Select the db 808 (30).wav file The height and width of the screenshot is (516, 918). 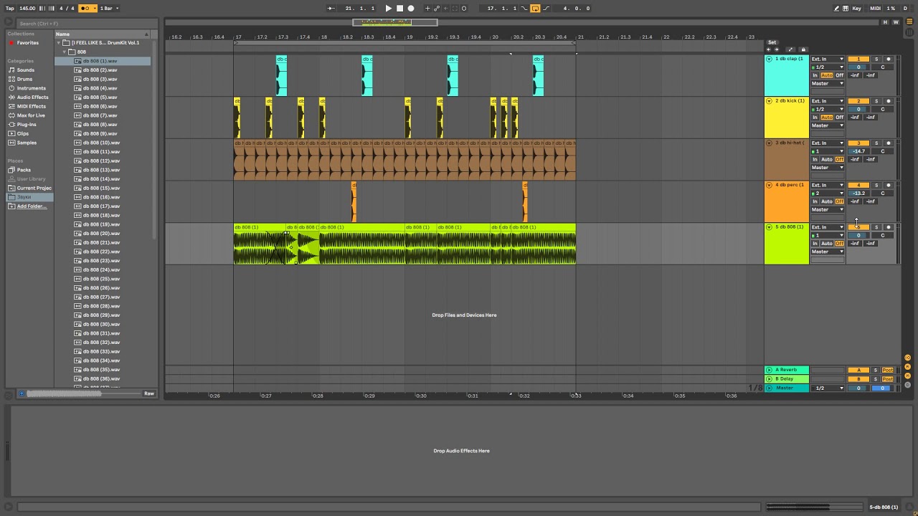tap(101, 324)
